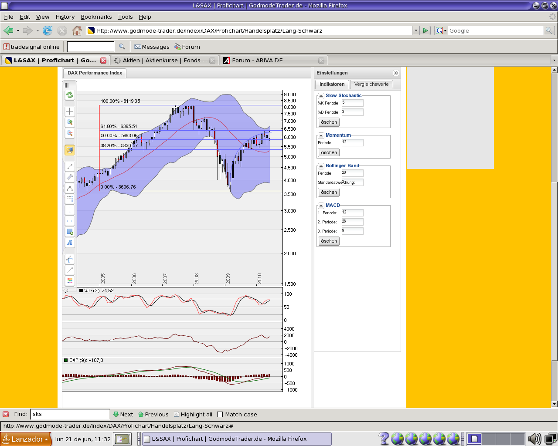Click Highlight all in find bar
The image size is (558, 446).
coord(193,414)
